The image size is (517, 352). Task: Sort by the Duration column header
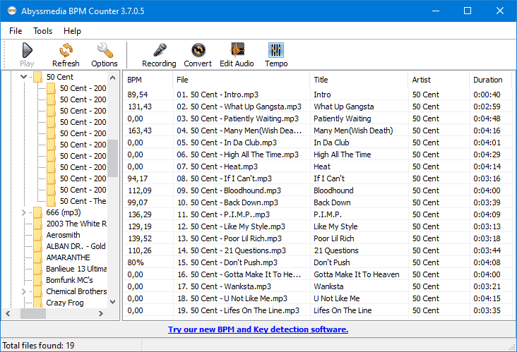[487, 80]
